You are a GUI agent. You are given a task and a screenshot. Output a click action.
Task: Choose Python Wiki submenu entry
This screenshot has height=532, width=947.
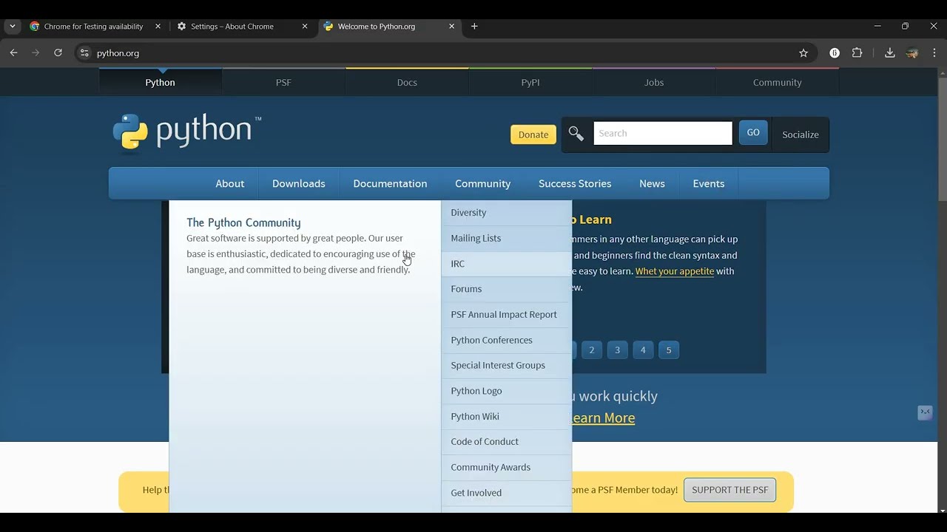point(506,417)
